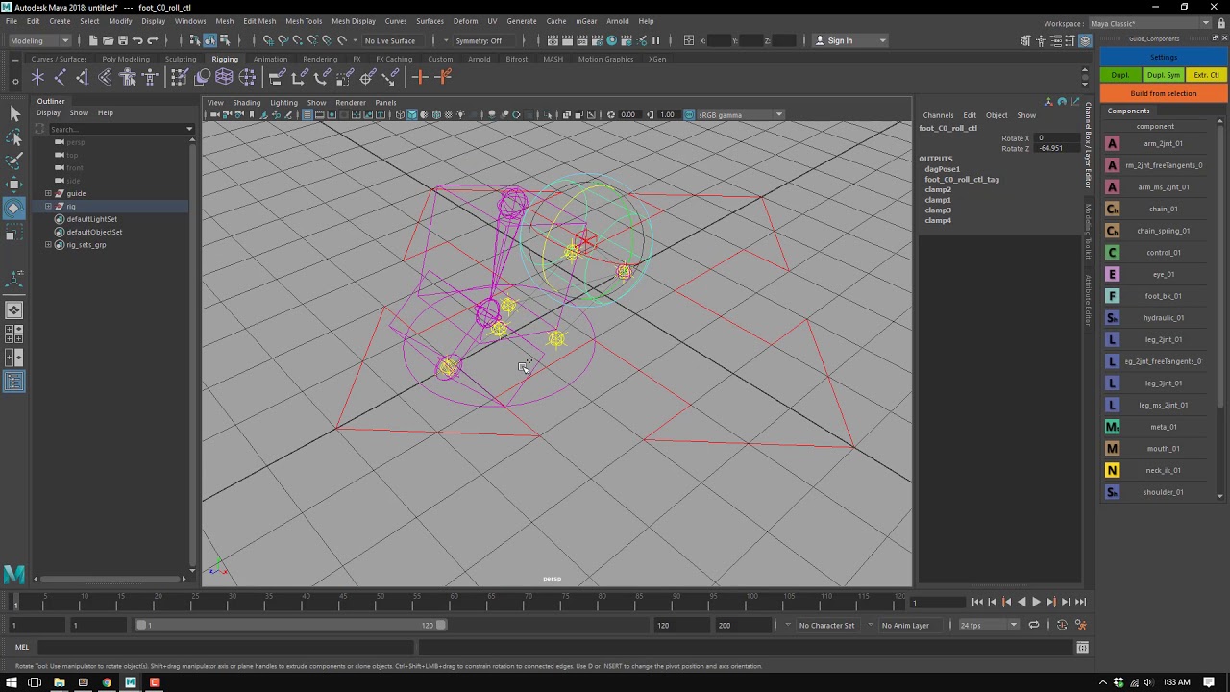Open the Sign In account dropdown
1230x692 pixels.
click(x=850, y=40)
